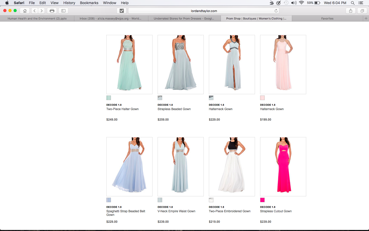Open the Safari application menu
The height and width of the screenshot is (231, 369).
[19, 3]
